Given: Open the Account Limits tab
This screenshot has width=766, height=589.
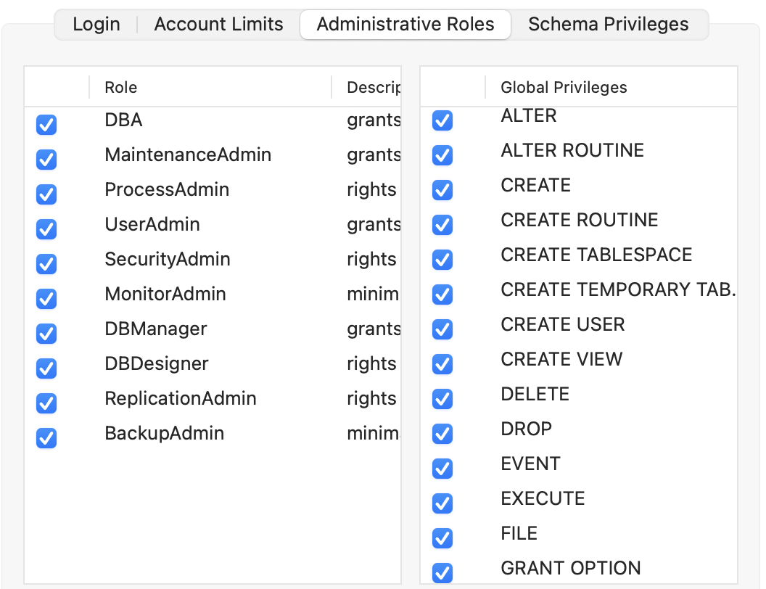Looking at the screenshot, I should 218,24.
